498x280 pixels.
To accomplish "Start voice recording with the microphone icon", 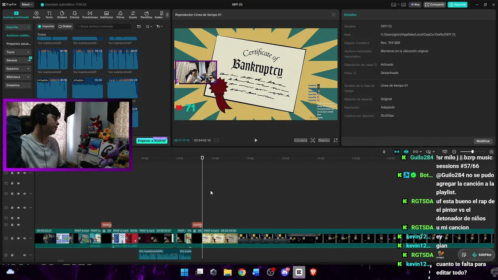I will [384, 152].
